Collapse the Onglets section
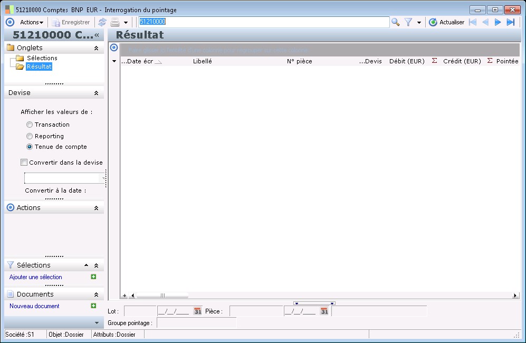The height and width of the screenshot is (343, 526). tap(96, 48)
